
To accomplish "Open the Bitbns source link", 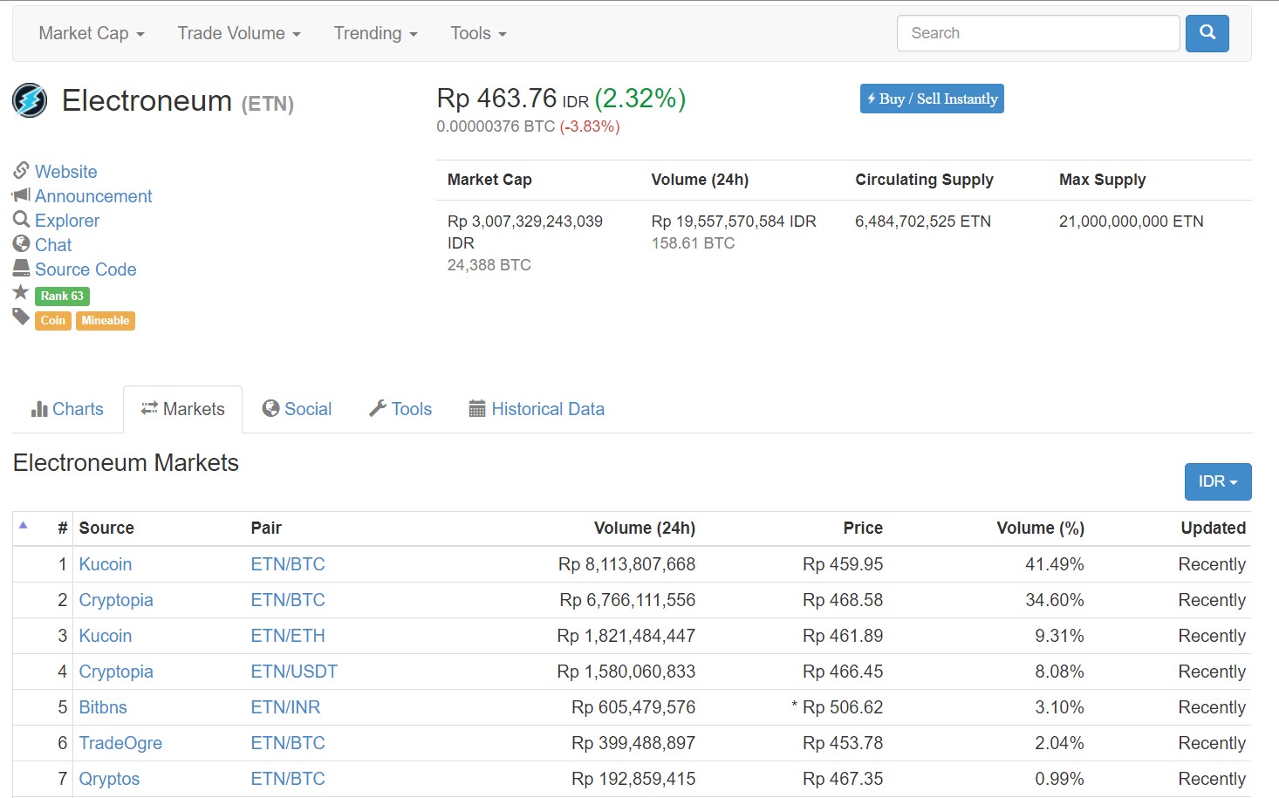I will pos(103,707).
